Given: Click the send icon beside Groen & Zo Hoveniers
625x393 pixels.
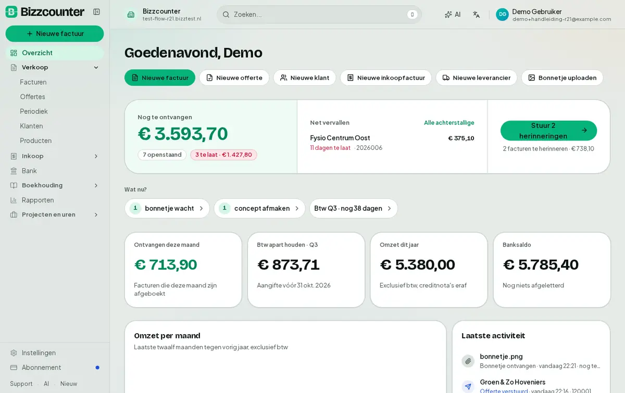Looking at the screenshot, I should [x=468, y=386].
